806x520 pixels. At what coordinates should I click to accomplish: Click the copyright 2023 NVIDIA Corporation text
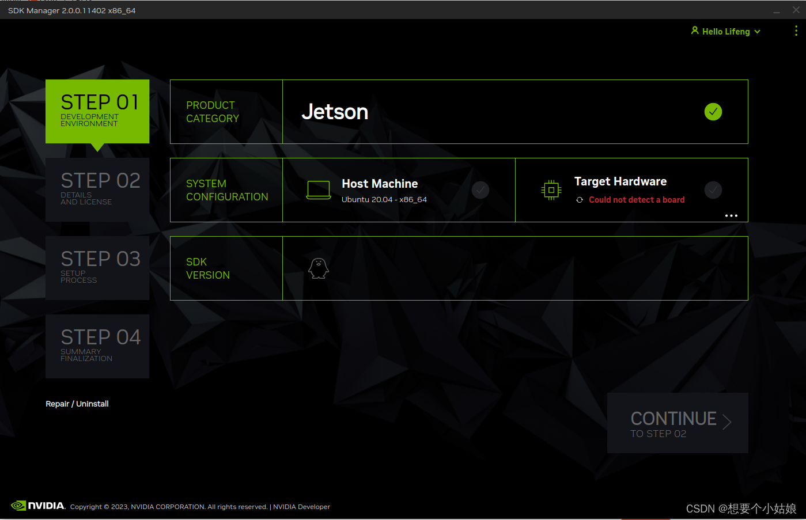[x=169, y=507]
